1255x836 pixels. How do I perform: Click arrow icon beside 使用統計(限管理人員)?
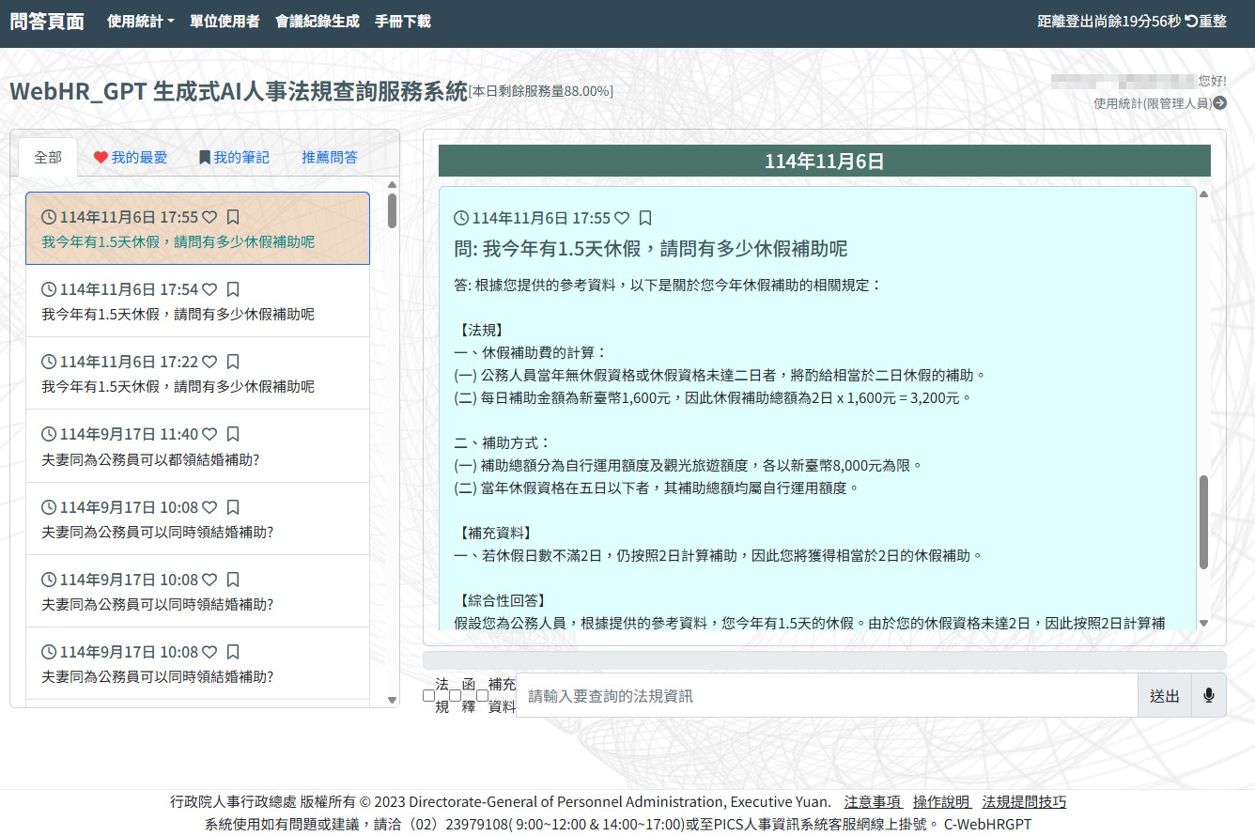[1219, 103]
